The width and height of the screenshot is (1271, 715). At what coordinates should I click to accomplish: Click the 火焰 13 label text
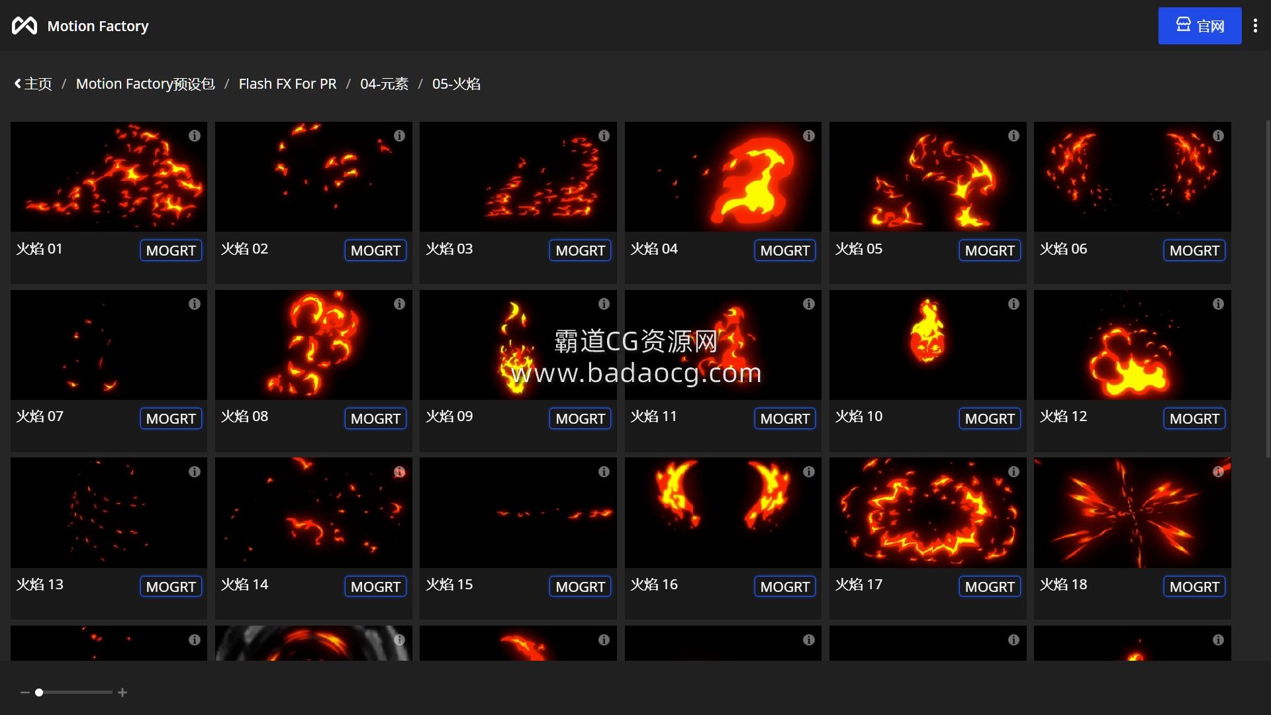40,585
